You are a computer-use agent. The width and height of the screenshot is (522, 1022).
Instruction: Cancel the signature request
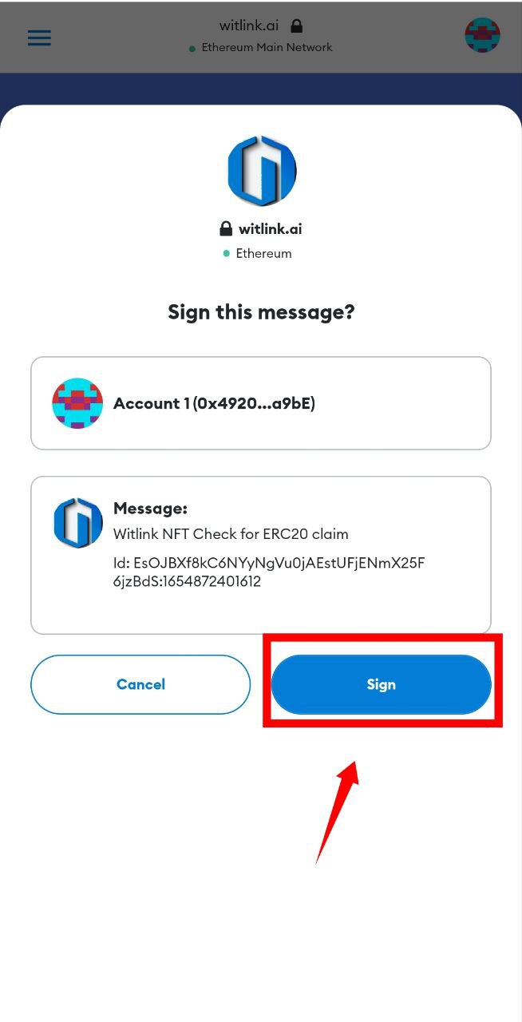(140, 684)
